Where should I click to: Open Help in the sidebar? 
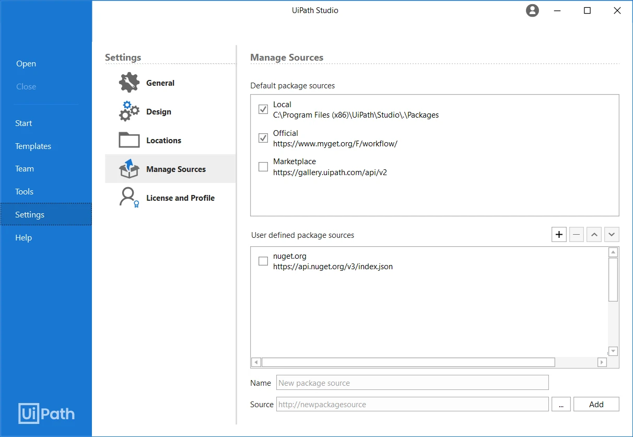click(x=24, y=238)
